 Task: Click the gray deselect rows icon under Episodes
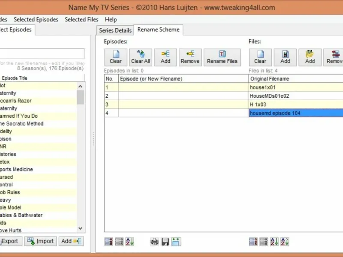119,242
